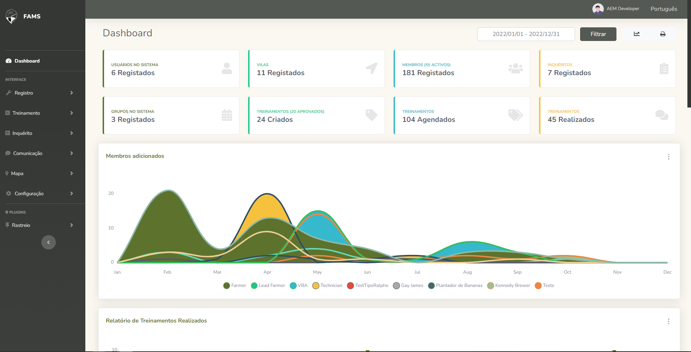691x352 pixels.
Task: Select Dashboard in the sidebar
Action: tap(27, 61)
